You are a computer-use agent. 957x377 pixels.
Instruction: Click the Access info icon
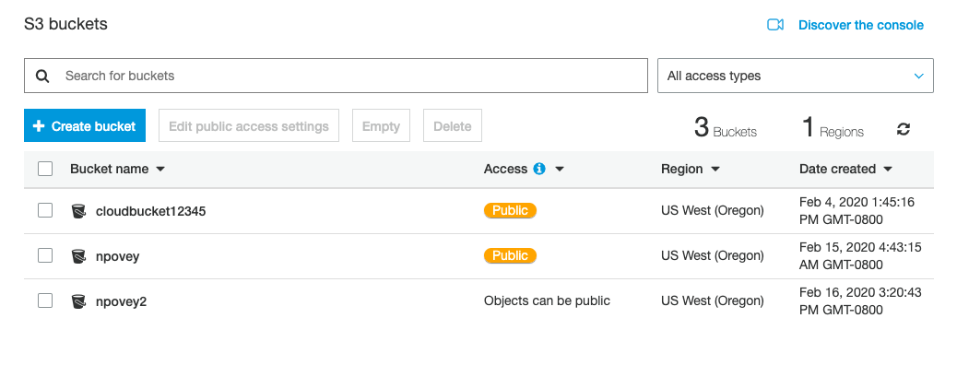(x=539, y=169)
